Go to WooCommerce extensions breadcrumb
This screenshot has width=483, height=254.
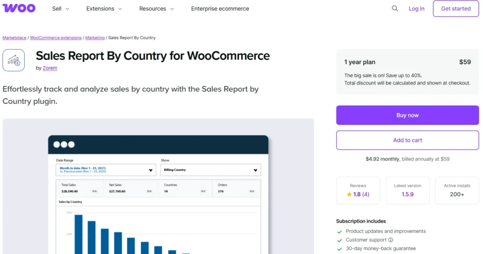click(56, 38)
